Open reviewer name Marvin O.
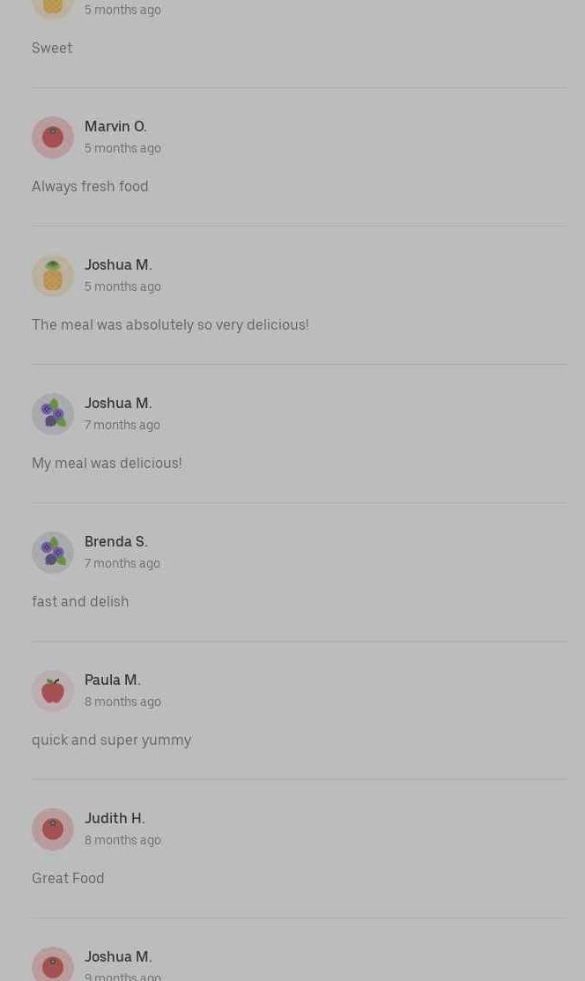585x981 pixels. tap(115, 127)
